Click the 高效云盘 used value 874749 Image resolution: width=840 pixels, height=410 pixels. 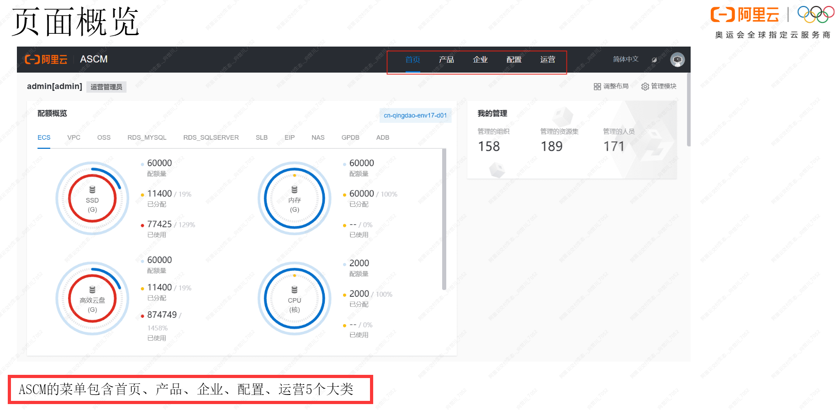162,315
